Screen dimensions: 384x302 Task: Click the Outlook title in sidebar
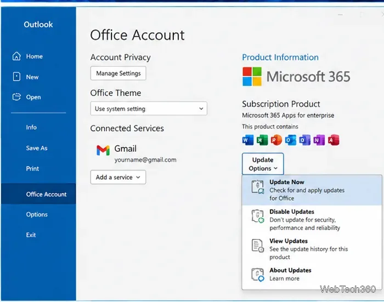coord(38,25)
